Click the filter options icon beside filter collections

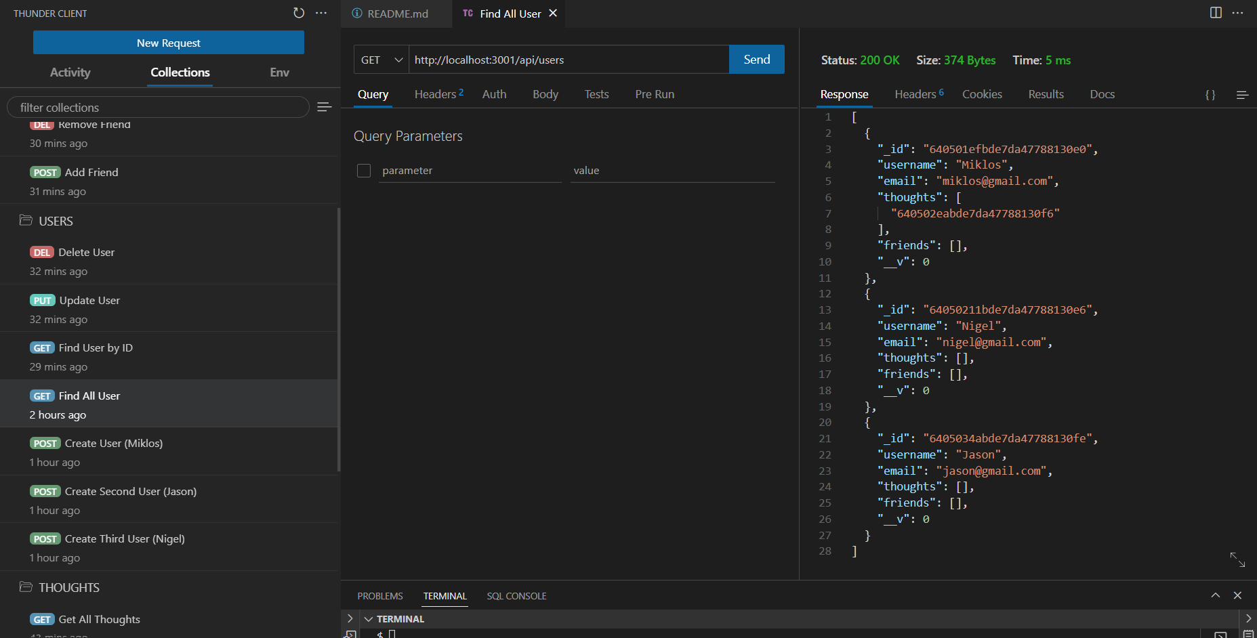click(324, 106)
